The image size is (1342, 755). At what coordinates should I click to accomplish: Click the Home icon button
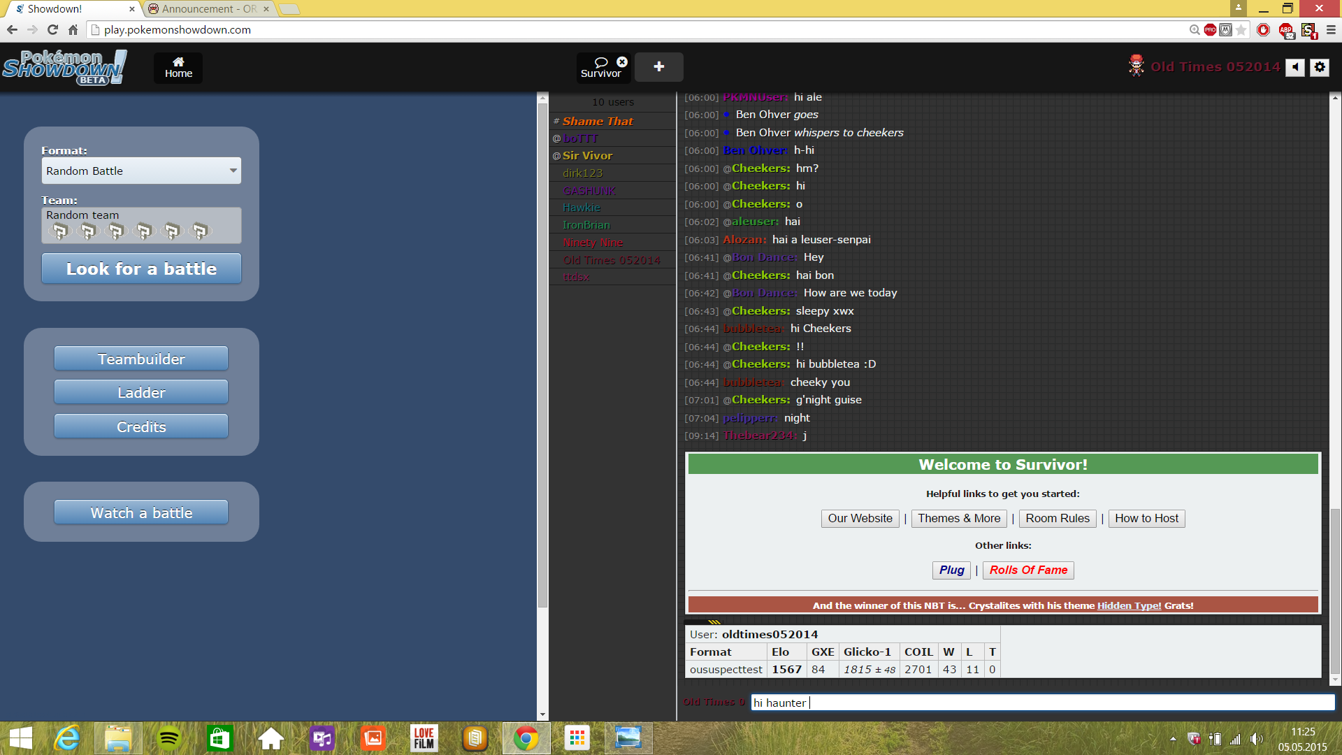(x=178, y=68)
